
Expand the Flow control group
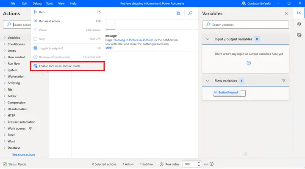coord(16,57)
